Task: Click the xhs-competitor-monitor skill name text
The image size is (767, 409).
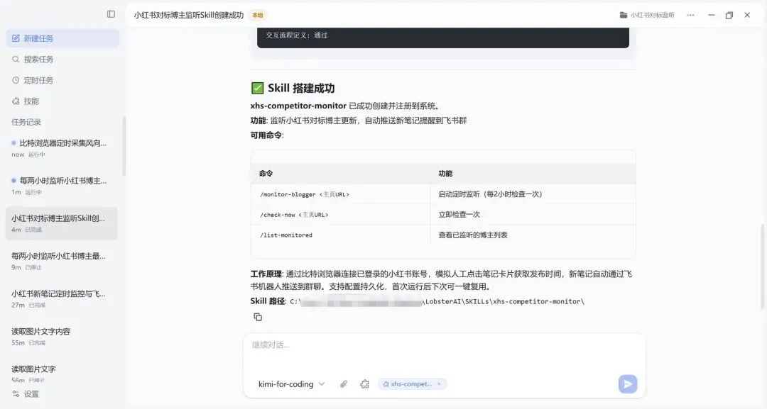Action: tap(298, 106)
